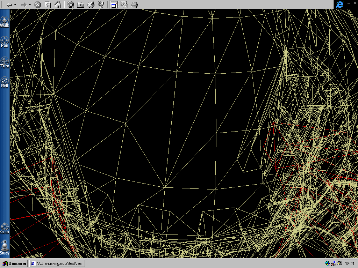Open the Back button history dropdown
358x268 pixels.
click(x=15, y=5)
